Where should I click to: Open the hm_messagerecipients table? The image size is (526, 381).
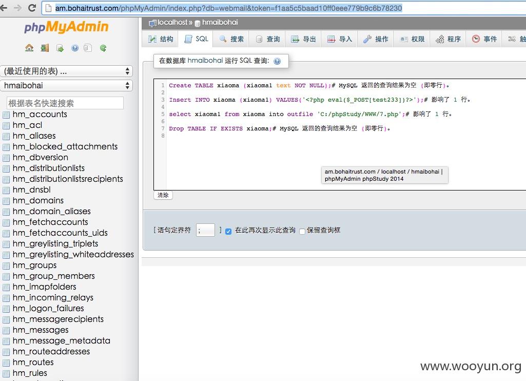tap(58, 319)
